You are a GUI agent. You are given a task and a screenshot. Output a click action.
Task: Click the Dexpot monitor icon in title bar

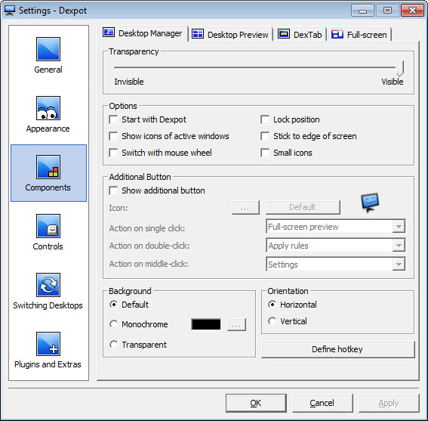(x=10, y=11)
